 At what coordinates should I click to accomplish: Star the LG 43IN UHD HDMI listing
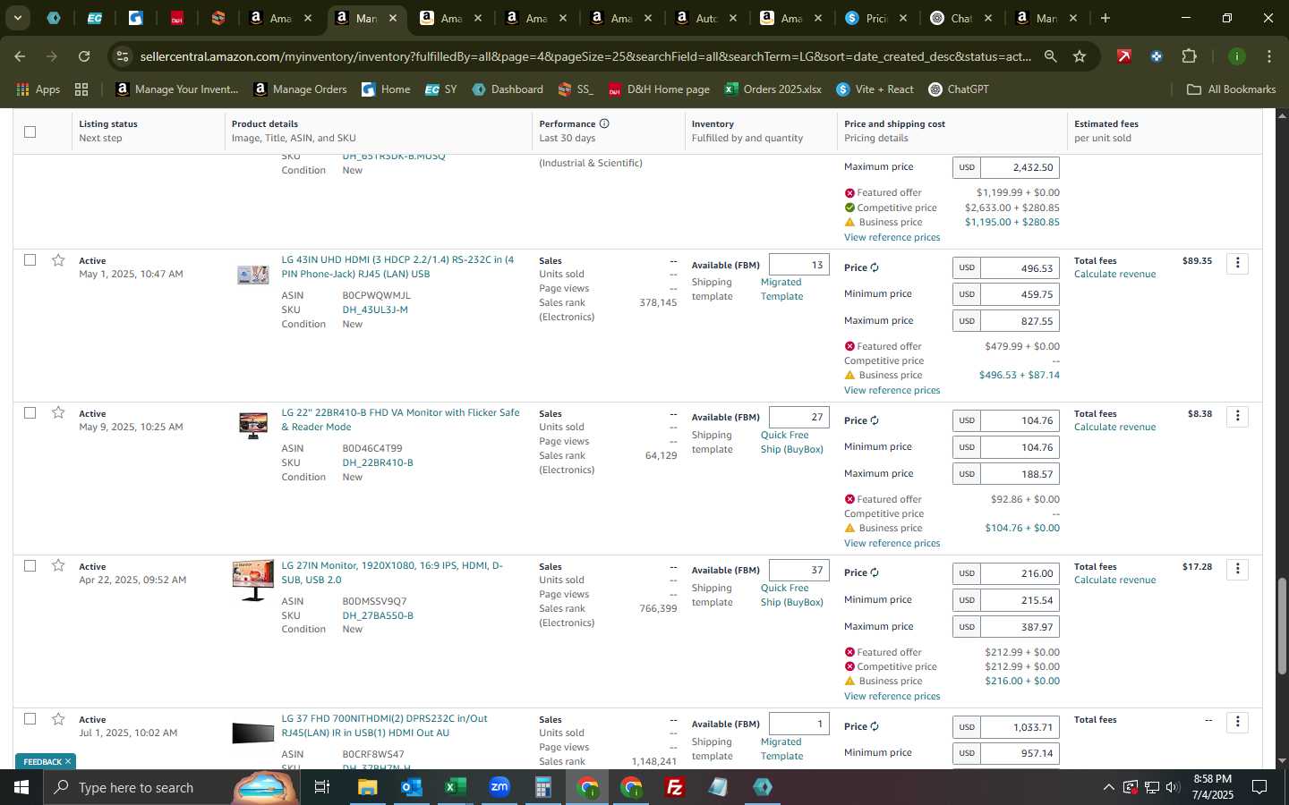point(58,260)
